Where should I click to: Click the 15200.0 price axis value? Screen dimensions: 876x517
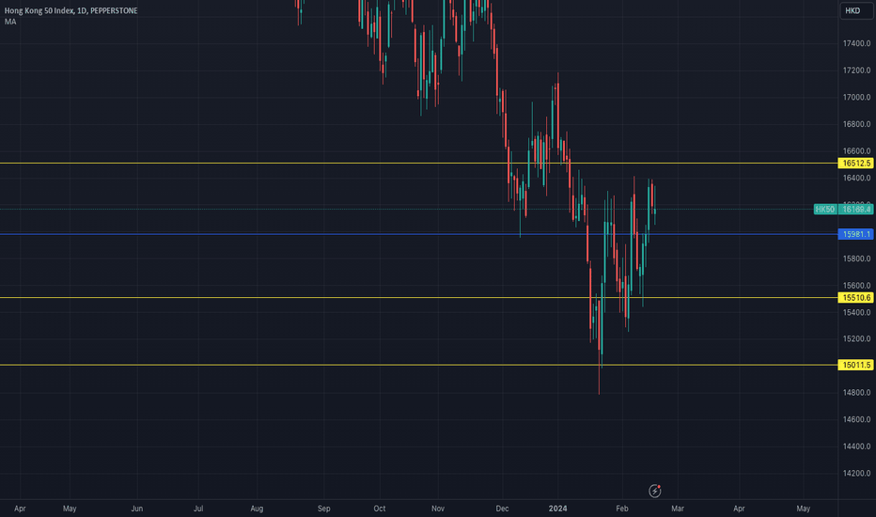[856, 338]
